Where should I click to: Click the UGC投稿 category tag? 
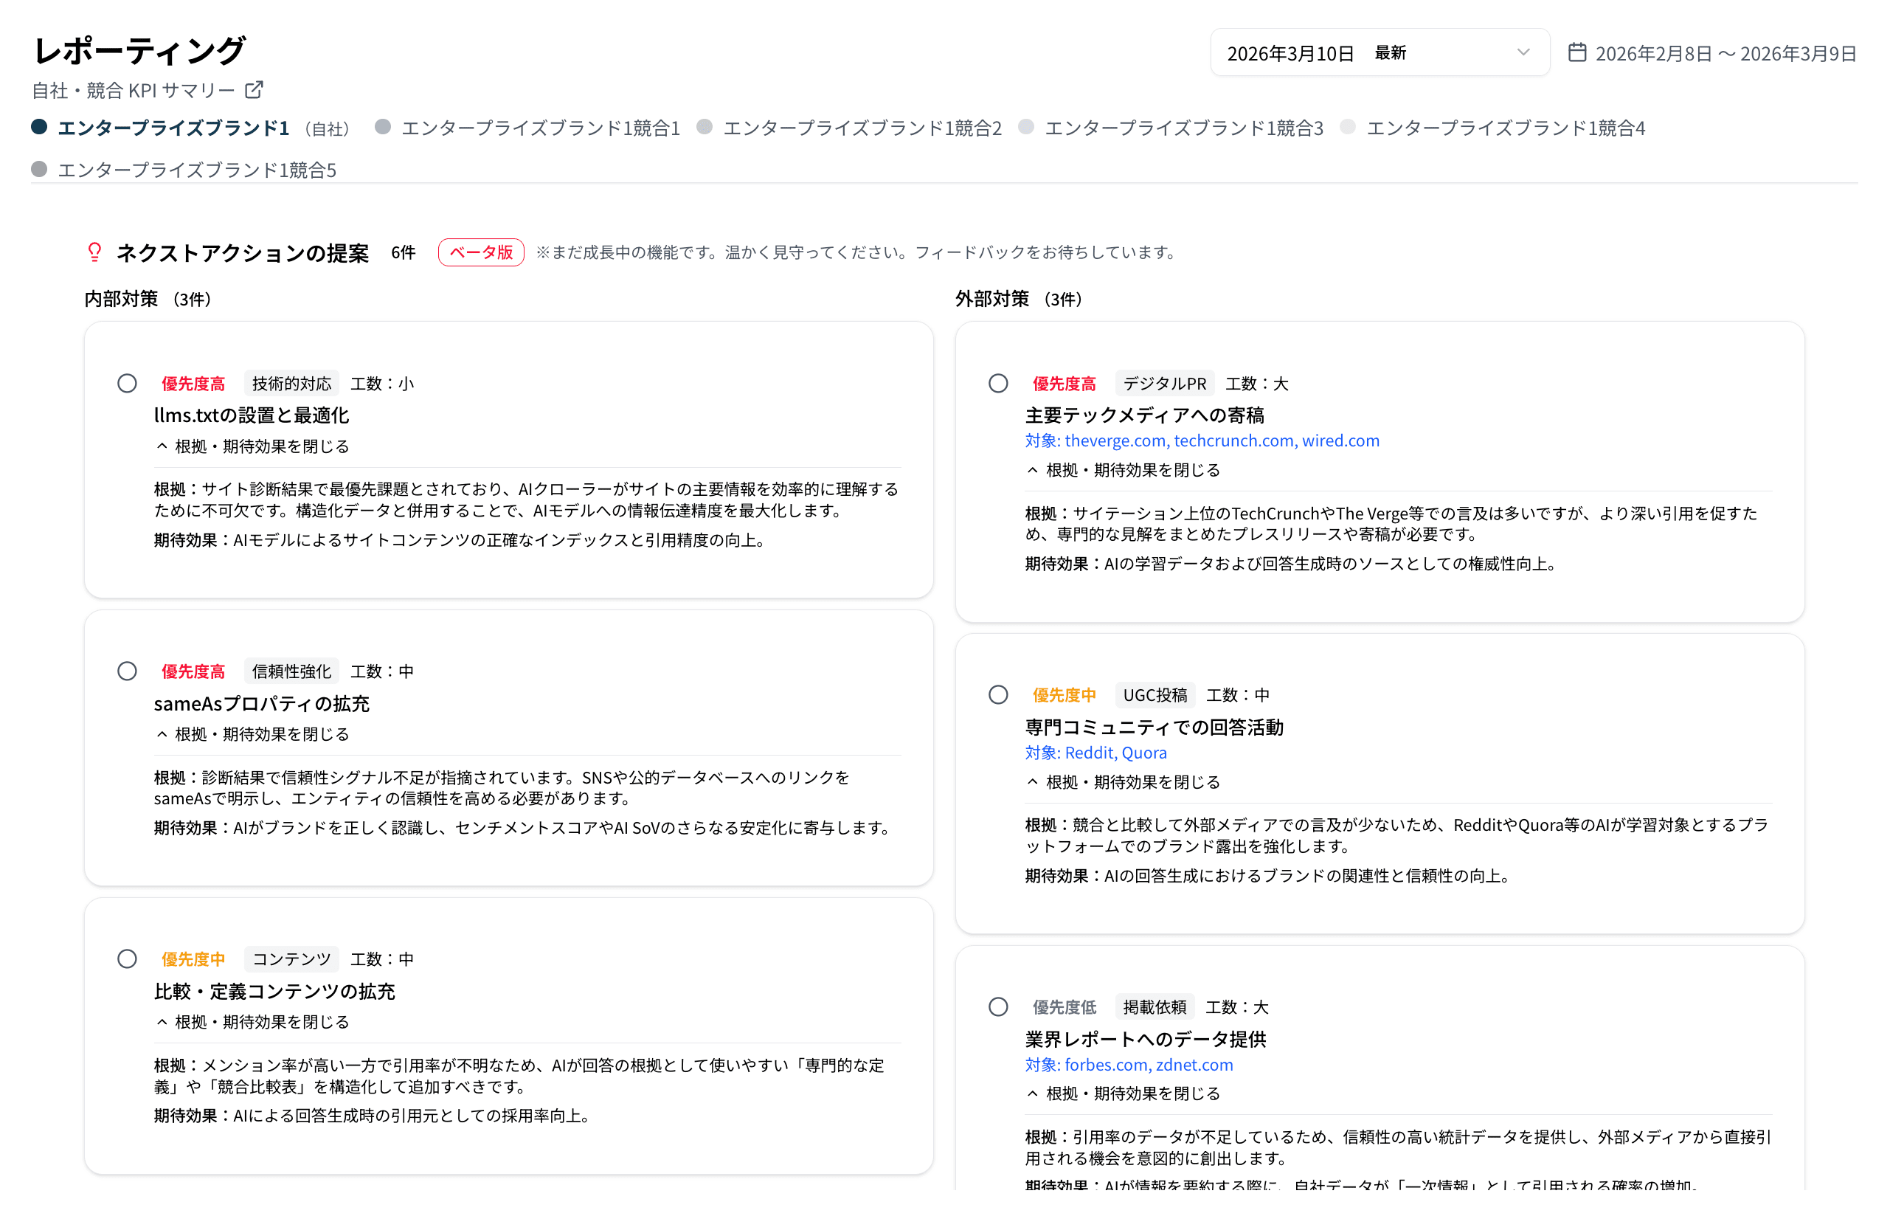tap(1156, 695)
